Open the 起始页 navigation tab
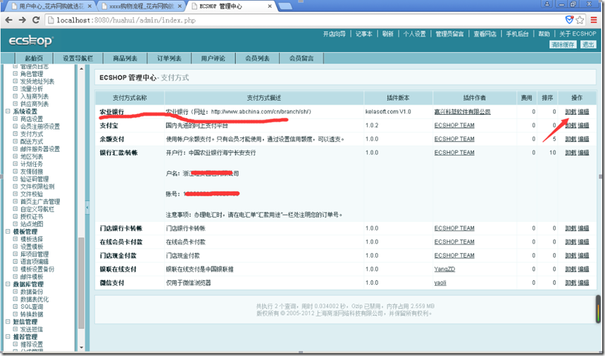Image resolution: width=605 pixels, height=356 pixels. (x=34, y=58)
